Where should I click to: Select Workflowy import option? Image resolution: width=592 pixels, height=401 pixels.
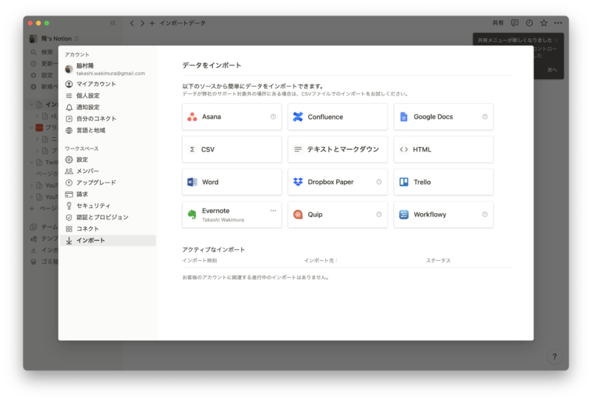point(442,215)
